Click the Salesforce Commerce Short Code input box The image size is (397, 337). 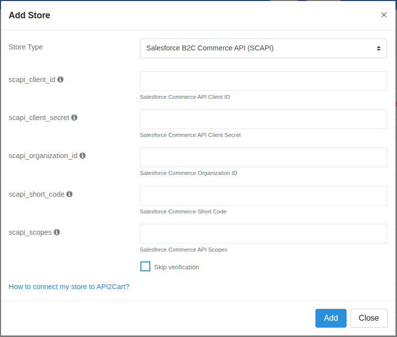tap(263, 196)
